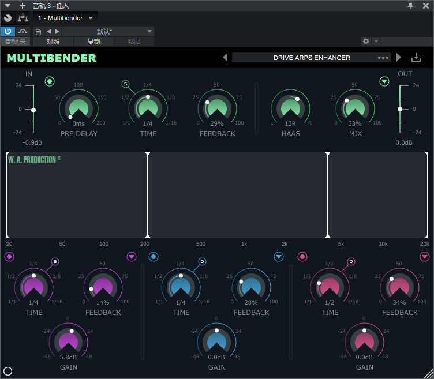
Task: Click the blue band GAIN knob
Action: point(217,342)
